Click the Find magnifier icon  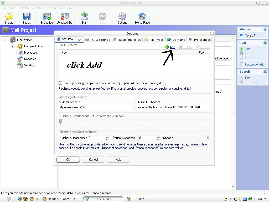(x=241, y=78)
